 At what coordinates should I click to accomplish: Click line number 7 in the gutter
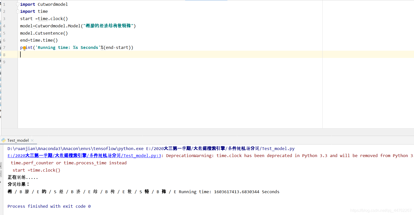coord(4,47)
